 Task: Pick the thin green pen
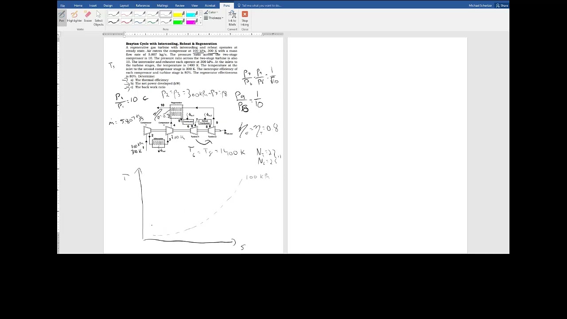tap(152, 14)
